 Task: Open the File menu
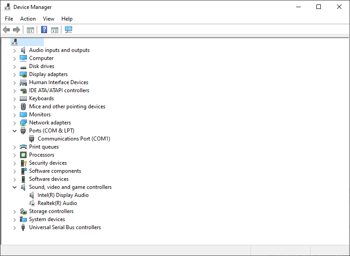[x=9, y=19]
